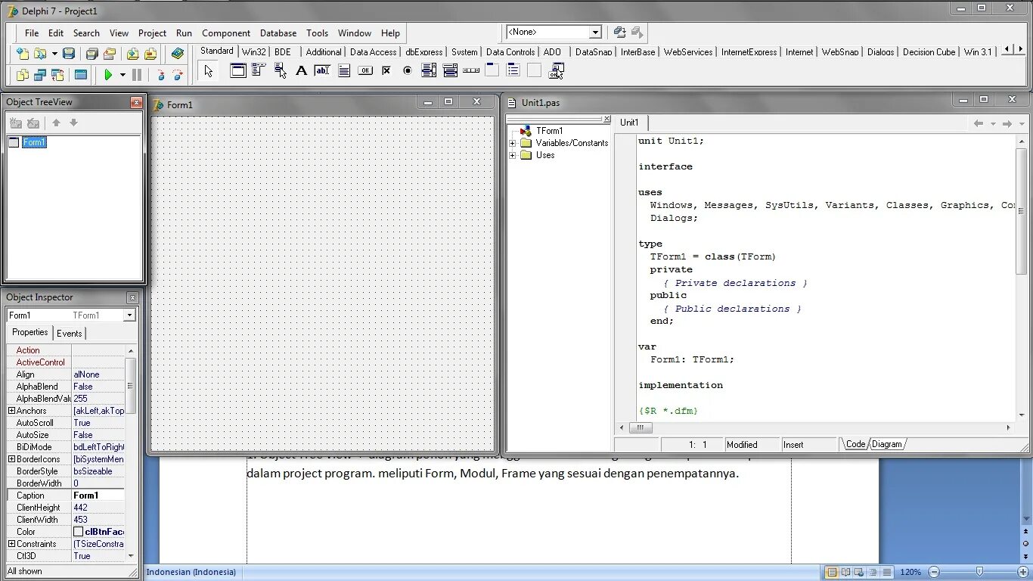Switch to Additional palette tab

[324, 51]
